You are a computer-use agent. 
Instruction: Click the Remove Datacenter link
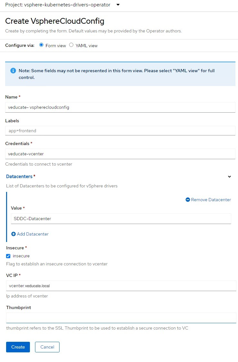[211, 200]
